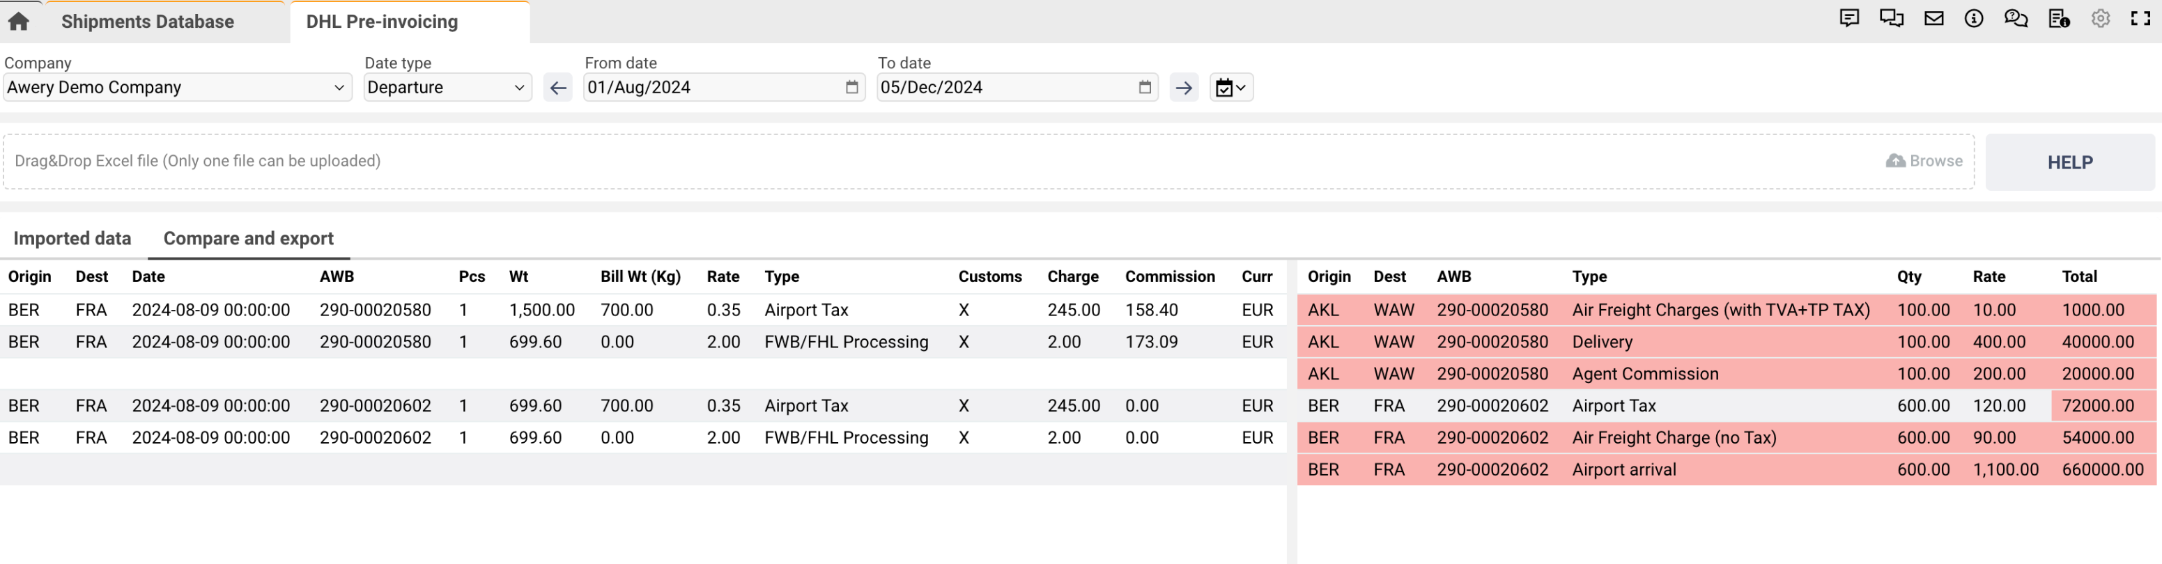This screenshot has width=2162, height=564.
Task: Select the Compare and export tab
Action: (249, 238)
